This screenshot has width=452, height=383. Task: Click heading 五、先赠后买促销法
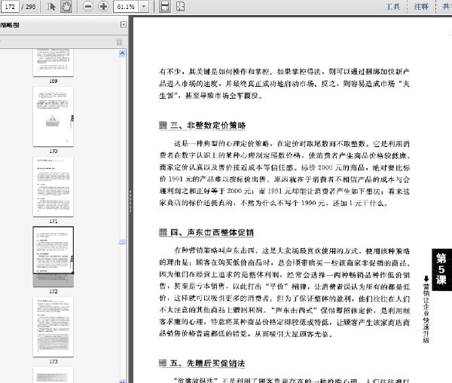tap(207, 363)
